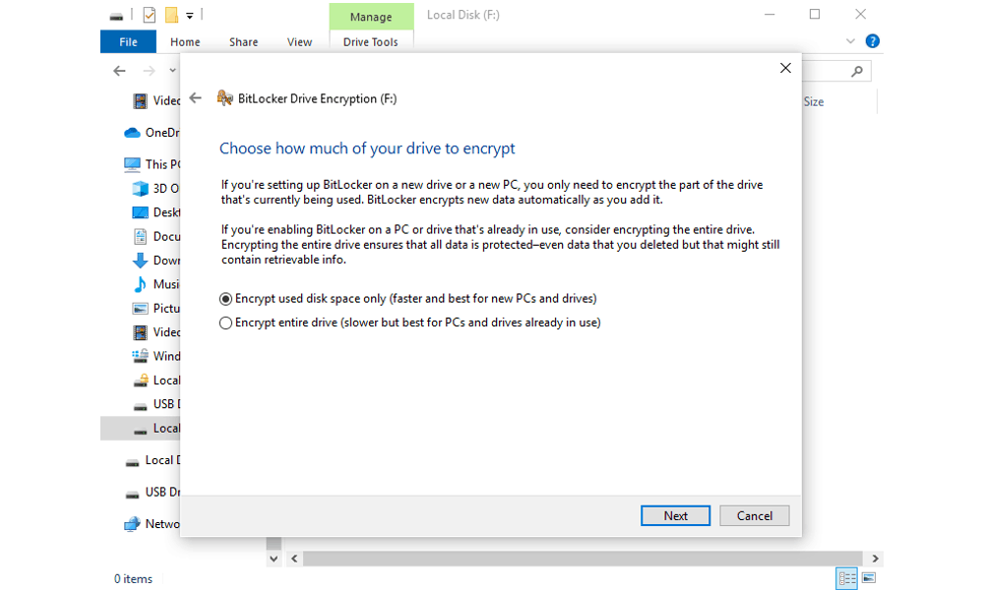Screen dimensions: 984x590
Task: Select Encrypt entire drive
Action: click(225, 322)
